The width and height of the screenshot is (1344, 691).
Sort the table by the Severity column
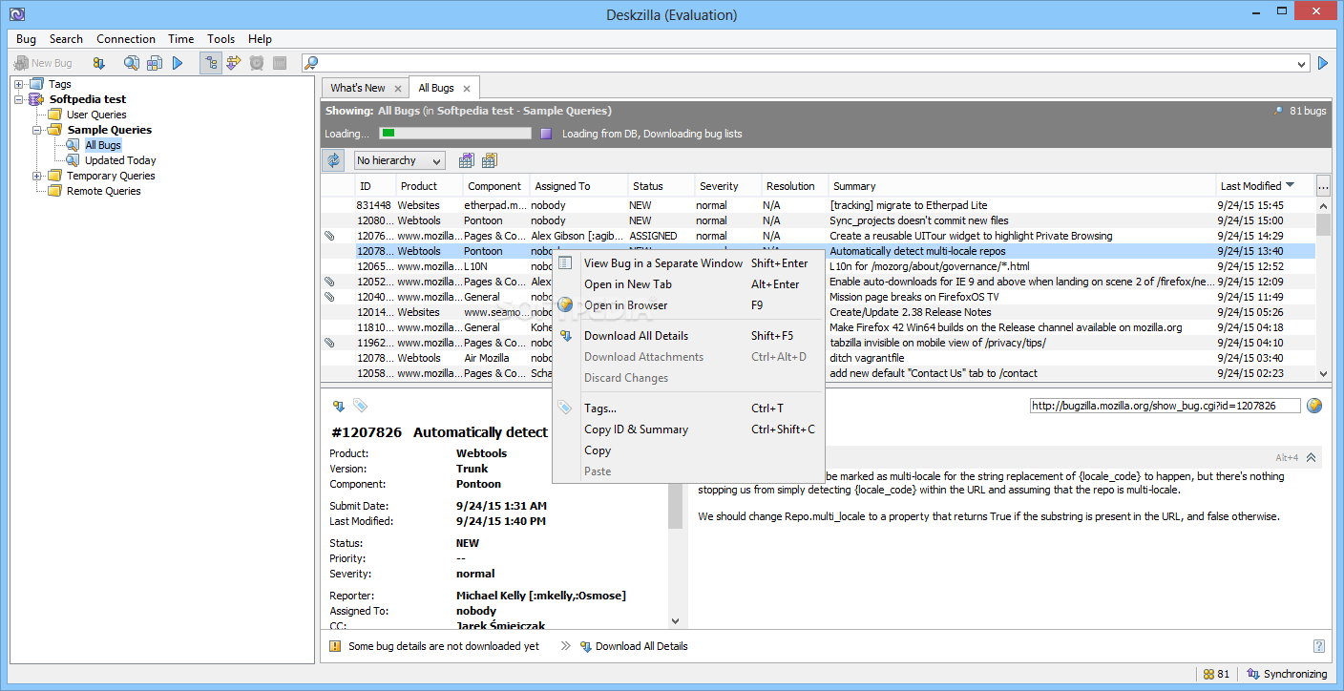tap(727, 186)
